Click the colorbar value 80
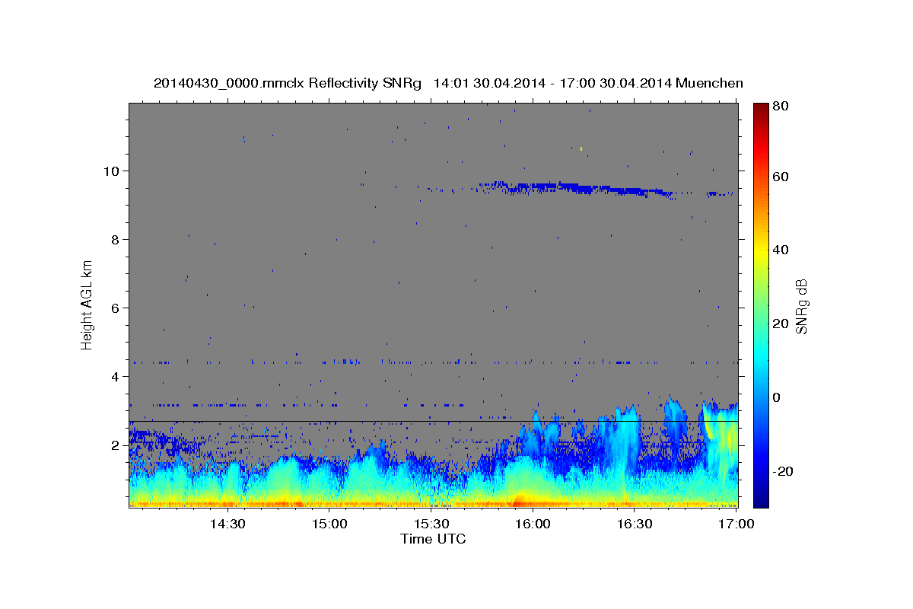This screenshot has width=913, height=609. [782, 107]
